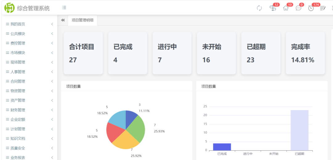Open the 人事管理 sidebar menu
This screenshot has width=333, height=160.
[18, 72]
